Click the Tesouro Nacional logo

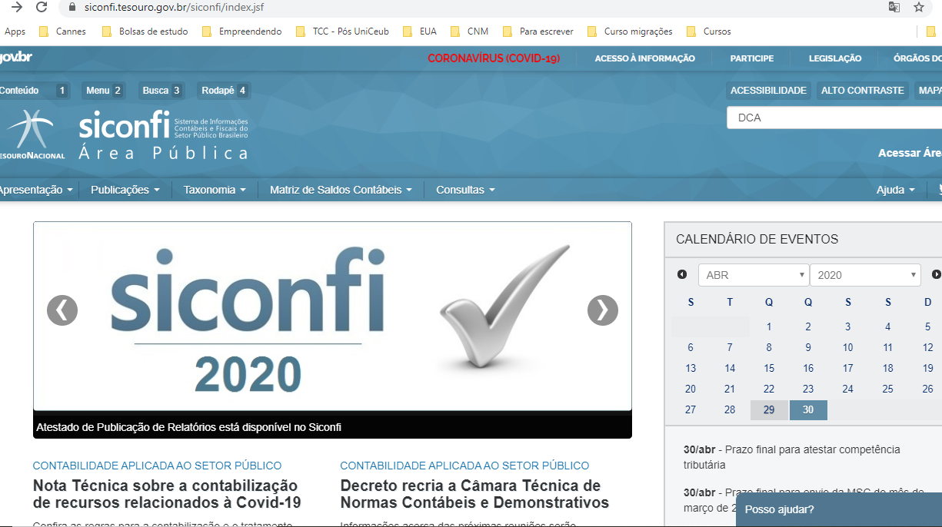32,134
